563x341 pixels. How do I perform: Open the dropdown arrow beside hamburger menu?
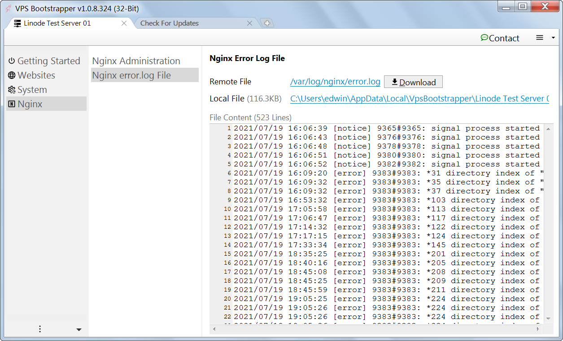[x=553, y=38]
